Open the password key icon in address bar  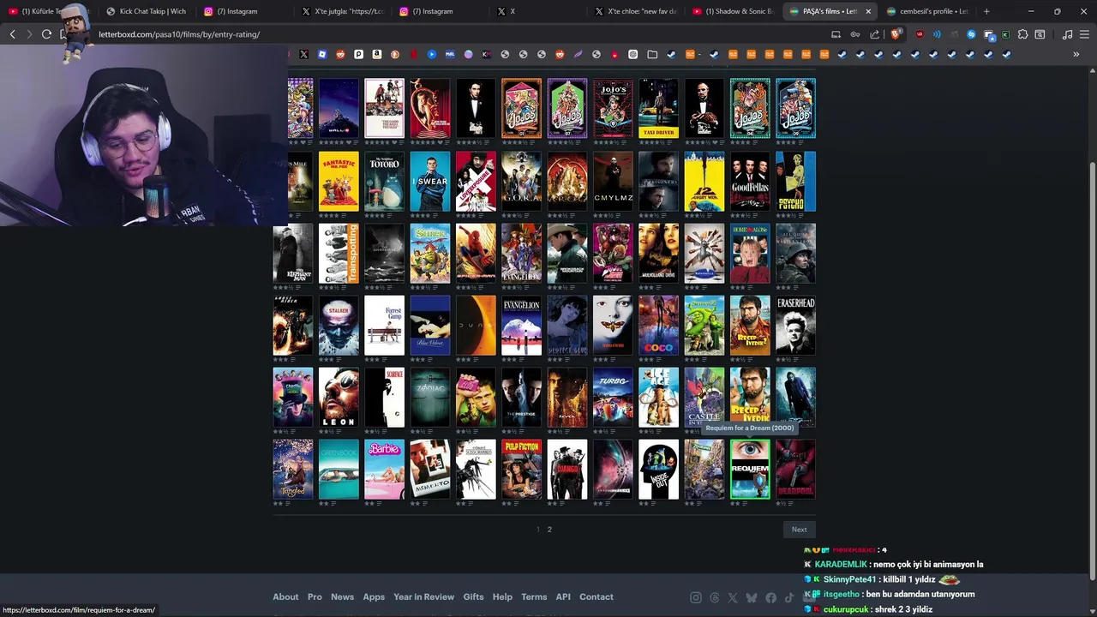pos(855,34)
